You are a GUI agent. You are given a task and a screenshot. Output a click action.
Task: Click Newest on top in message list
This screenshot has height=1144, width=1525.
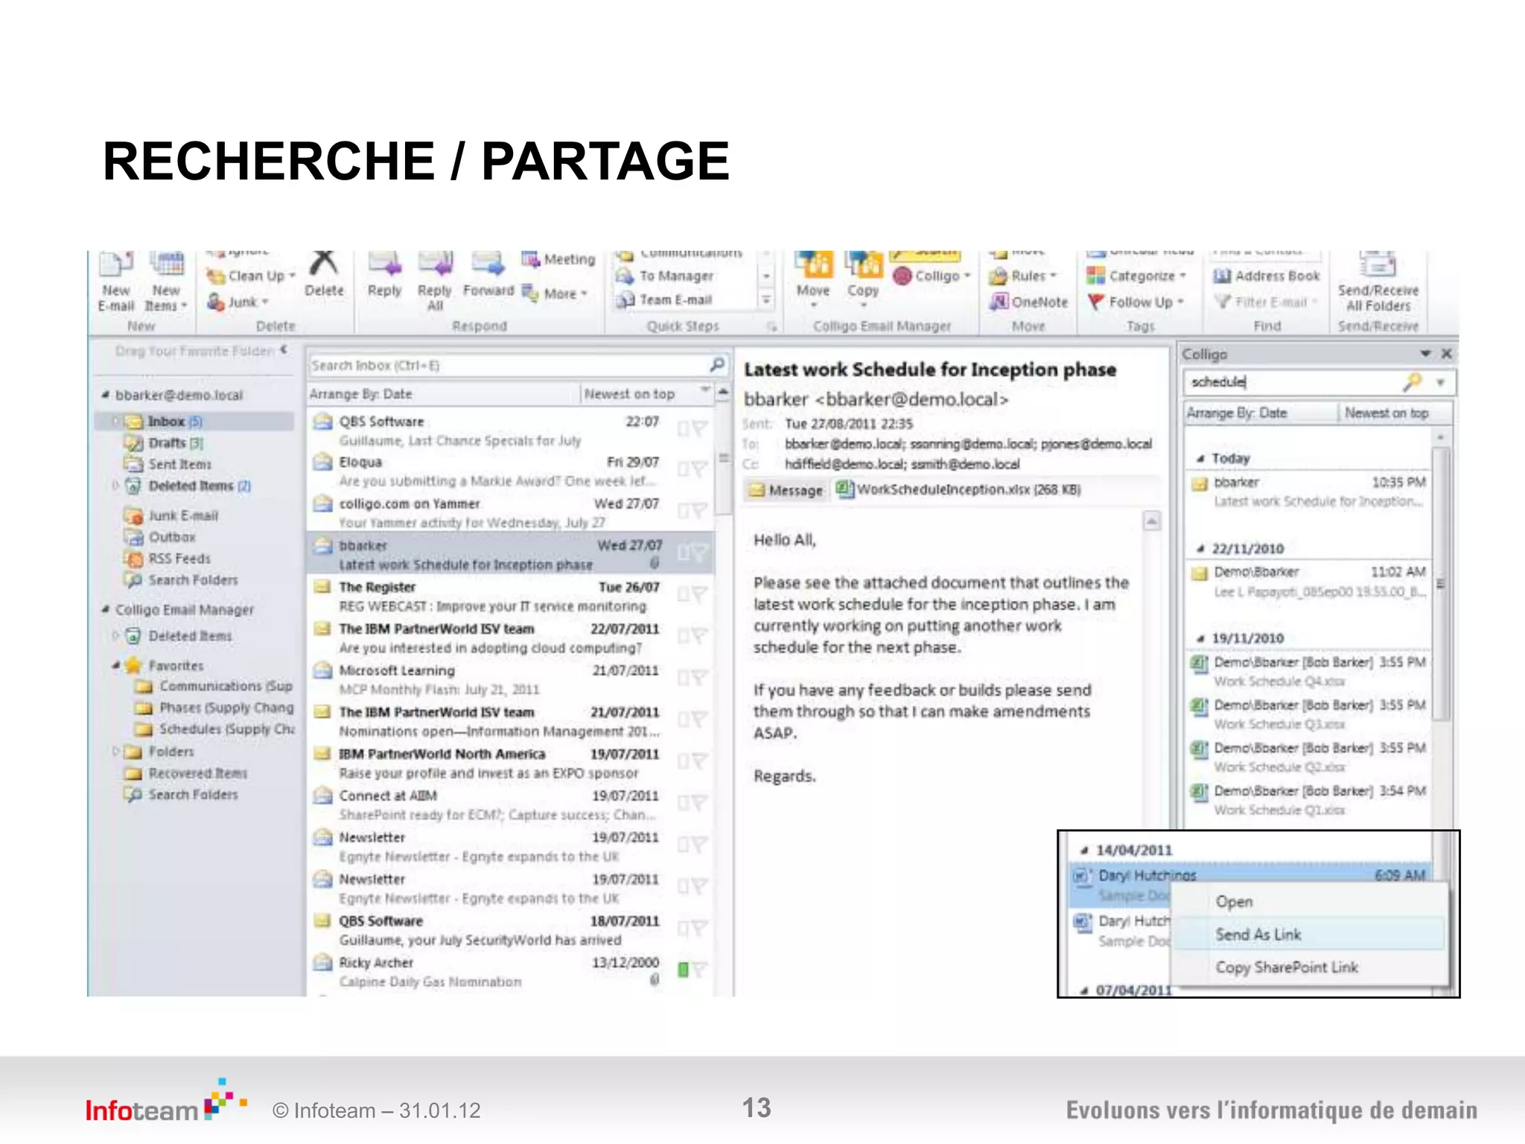pyautogui.click(x=629, y=394)
